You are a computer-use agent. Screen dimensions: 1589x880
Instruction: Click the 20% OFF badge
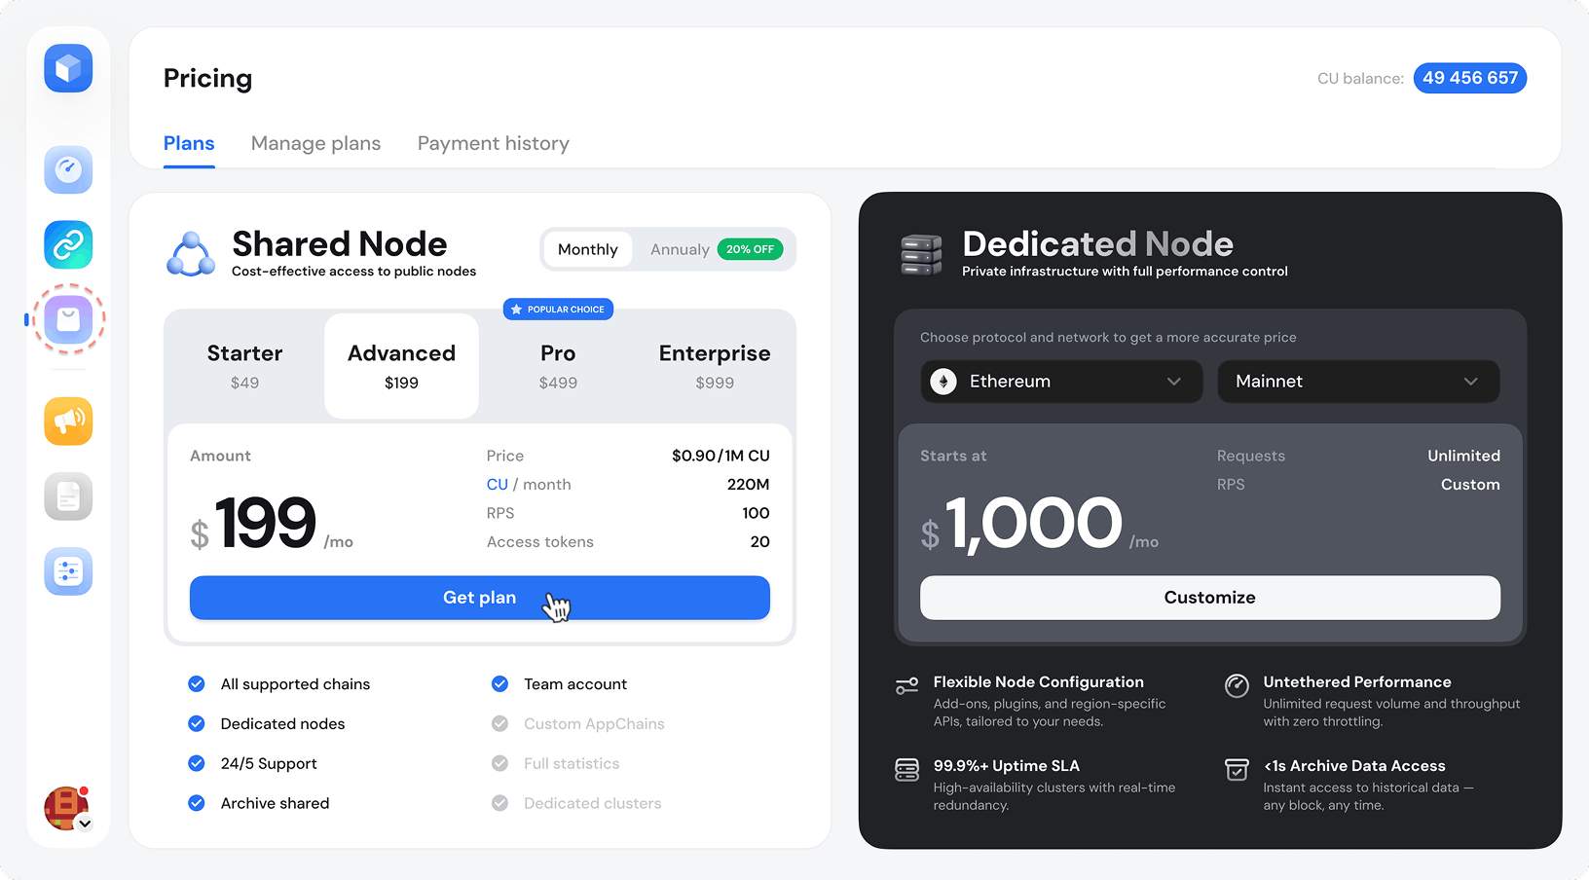[751, 249]
